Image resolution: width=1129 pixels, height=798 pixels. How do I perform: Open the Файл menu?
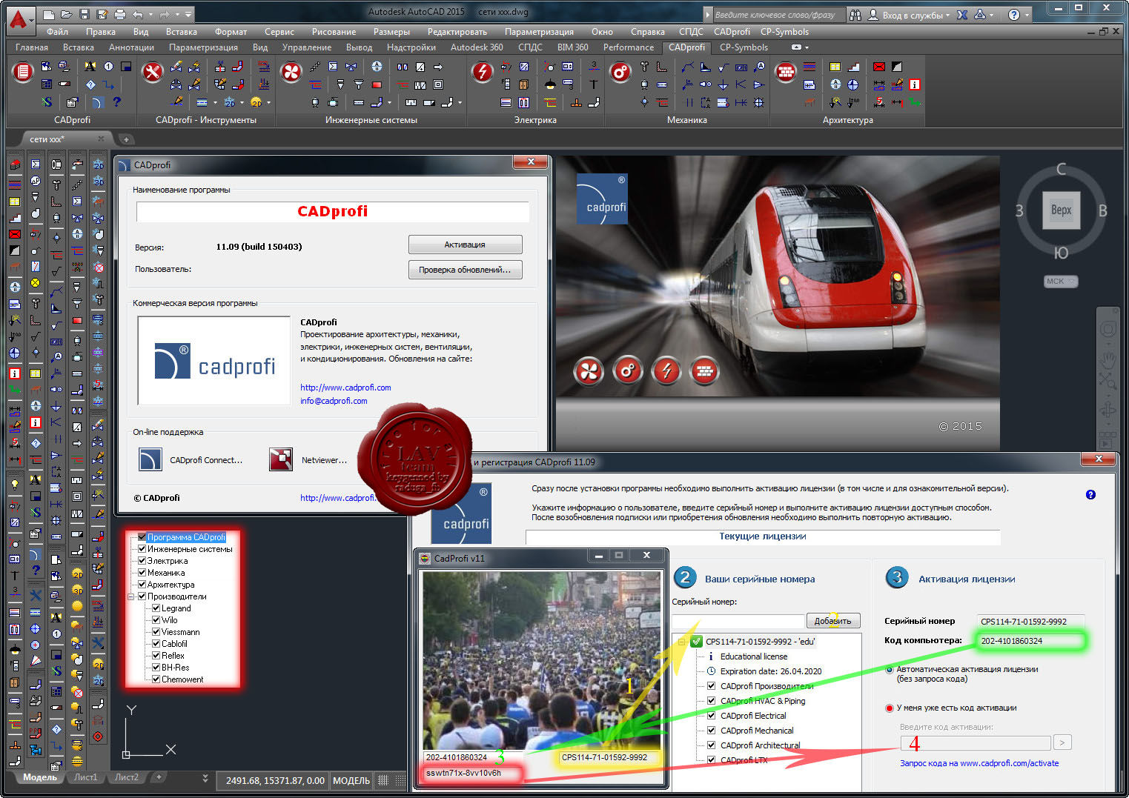click(57, 32)
